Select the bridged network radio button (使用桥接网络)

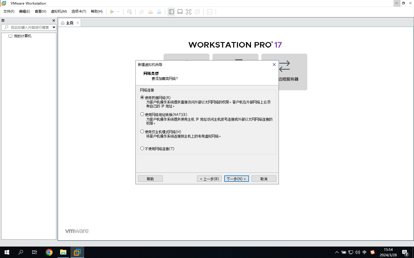tap(142, 97)
